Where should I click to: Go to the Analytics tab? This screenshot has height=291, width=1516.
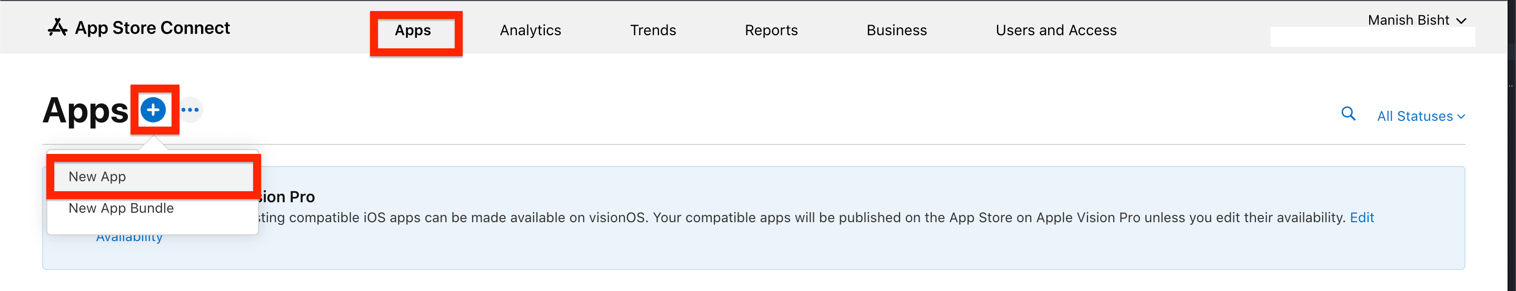(x=530, y=30)
